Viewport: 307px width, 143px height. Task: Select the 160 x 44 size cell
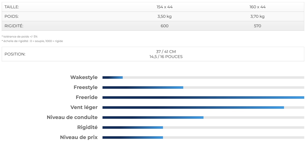(x=257, y=7)
